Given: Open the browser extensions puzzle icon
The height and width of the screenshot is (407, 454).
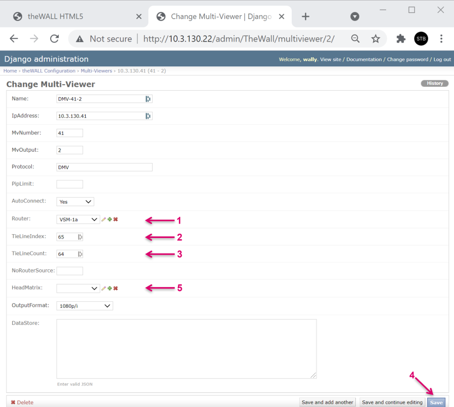Looking at the screenshot, I should click(401, 39).
